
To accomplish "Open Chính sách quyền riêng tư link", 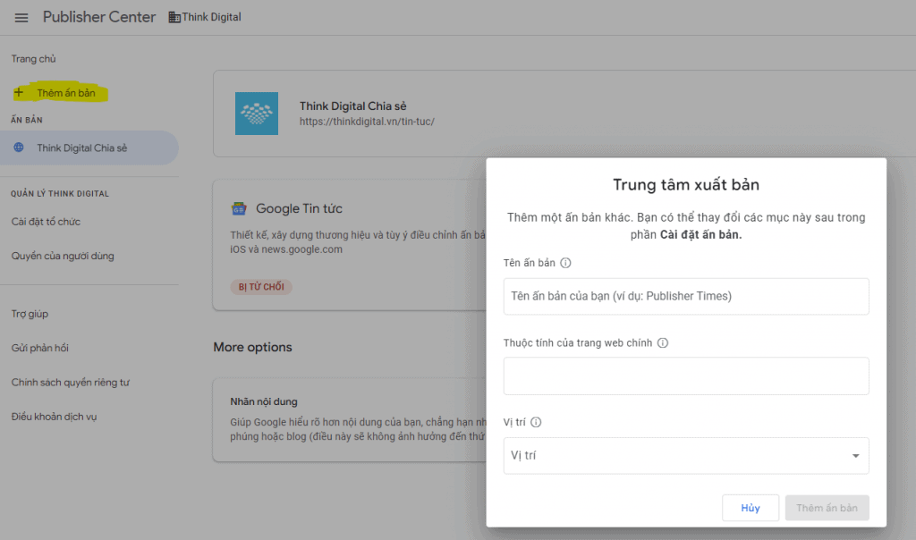I will pos(71,383).
